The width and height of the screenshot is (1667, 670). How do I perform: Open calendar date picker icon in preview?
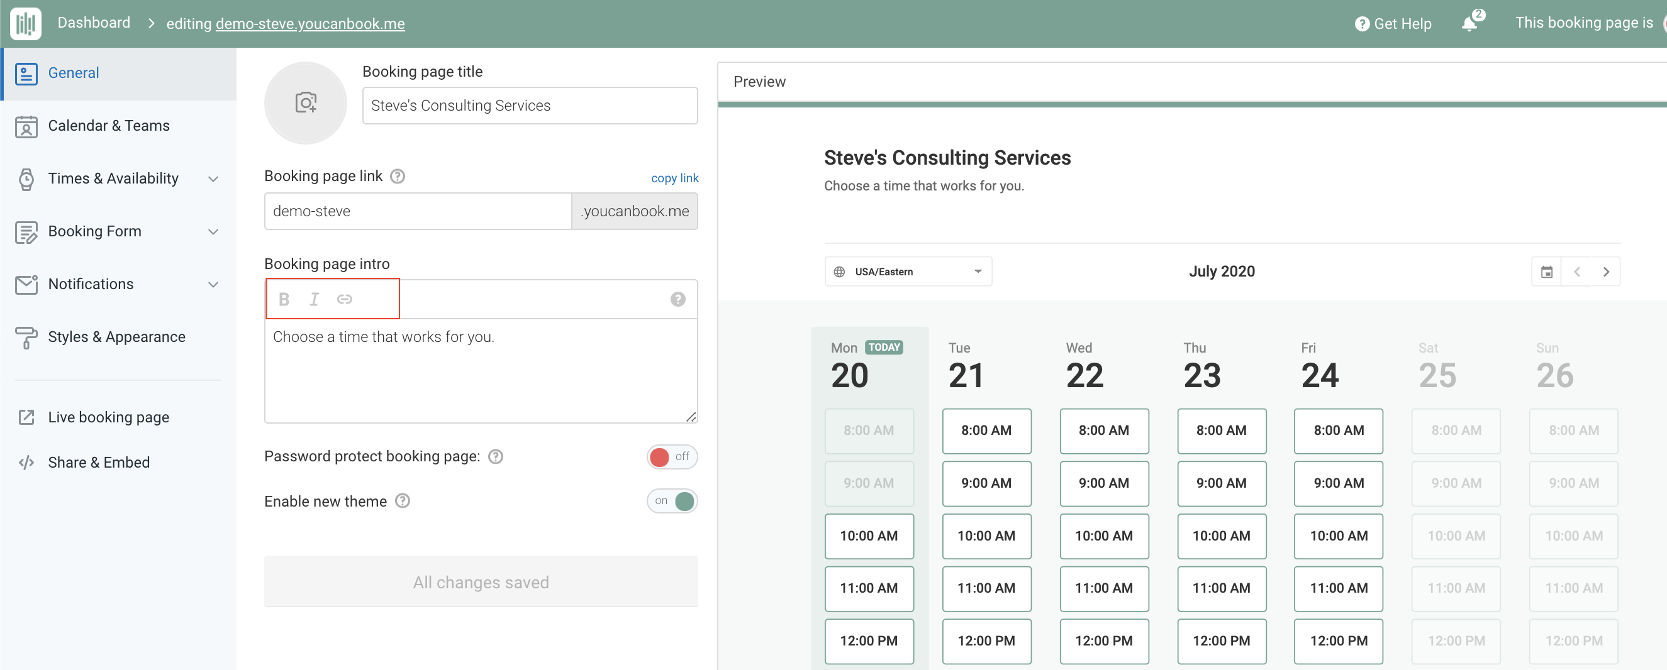1547,272
